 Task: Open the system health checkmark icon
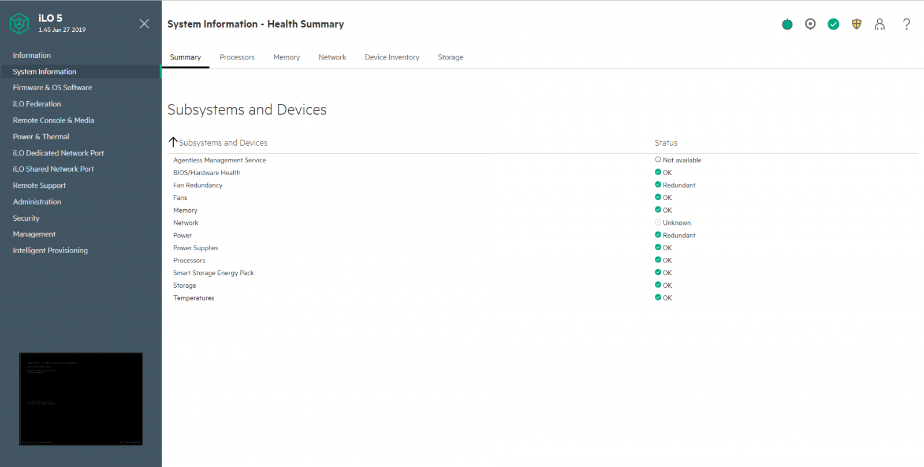point(833,24)
